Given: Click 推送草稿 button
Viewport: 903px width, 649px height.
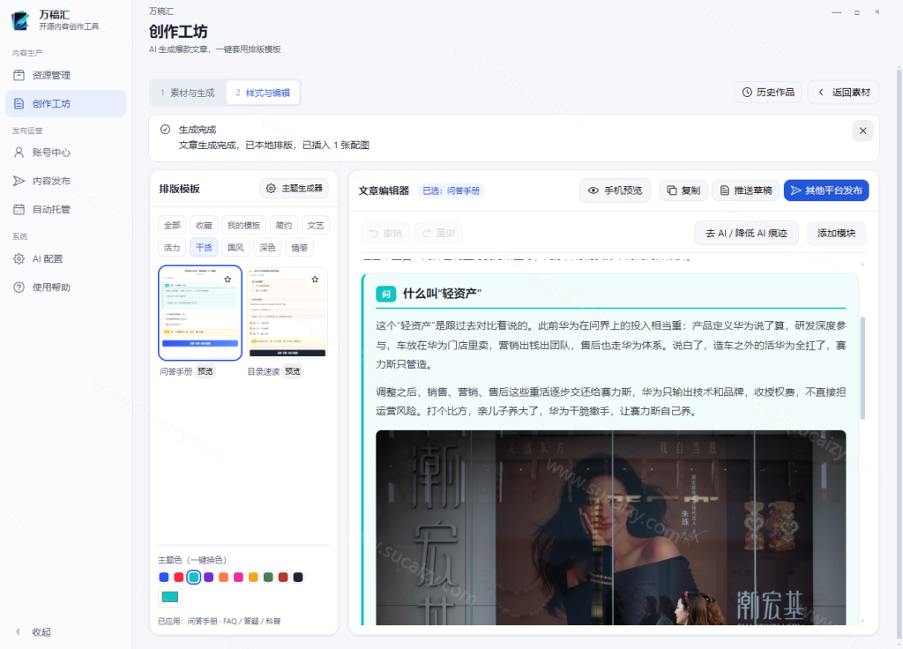Looking at the screenshot, I should point(746,190).
